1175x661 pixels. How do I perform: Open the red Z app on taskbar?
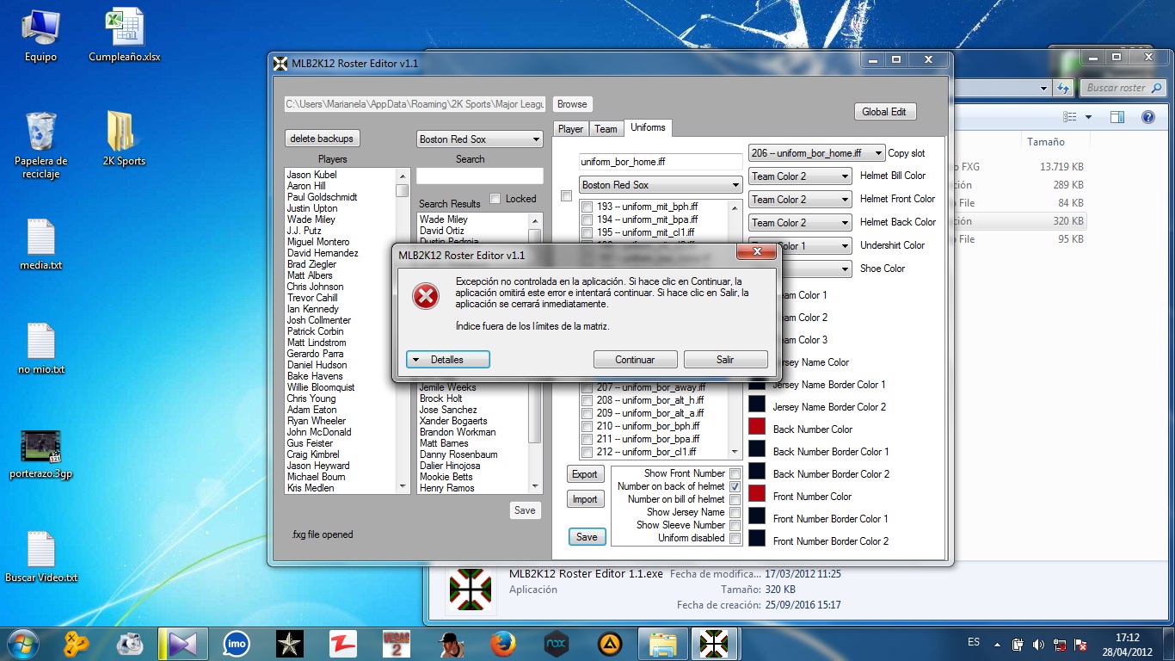342,643
